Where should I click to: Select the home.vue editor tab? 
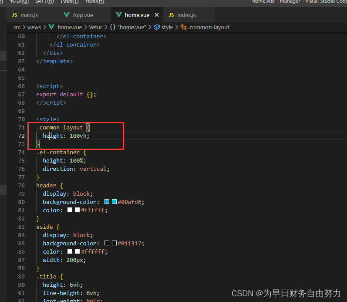click(x=137, y=15)
